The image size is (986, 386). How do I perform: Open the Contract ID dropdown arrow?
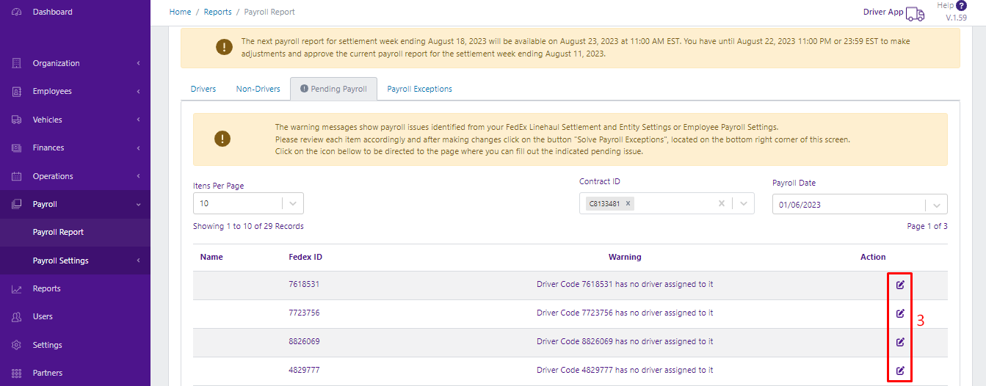click(744, 204)
